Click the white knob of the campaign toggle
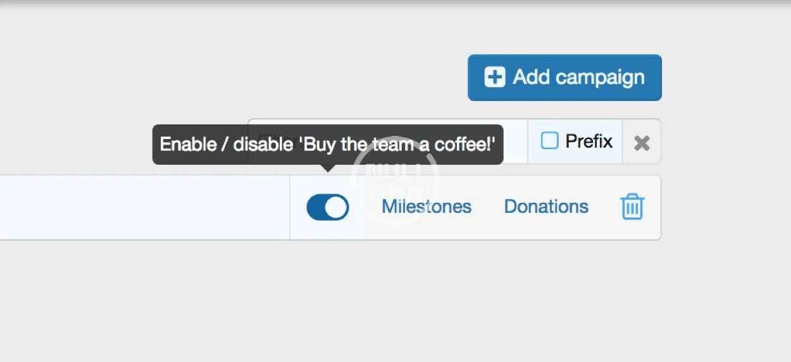 337,207
